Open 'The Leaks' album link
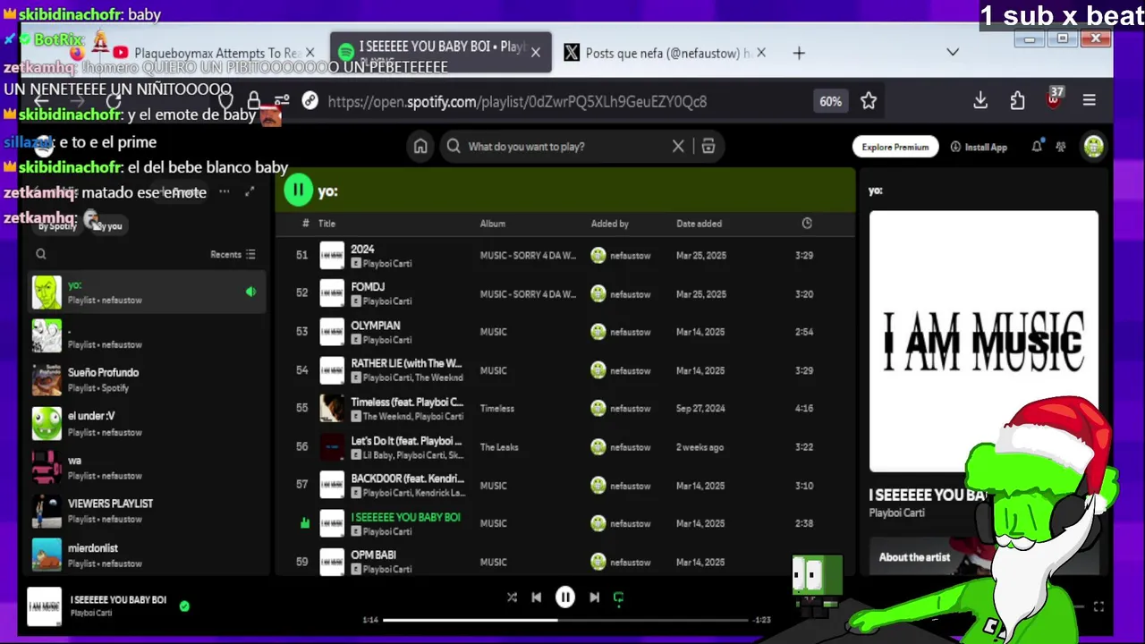Viewport: 1145px width, 644px height. pos(499,447)
